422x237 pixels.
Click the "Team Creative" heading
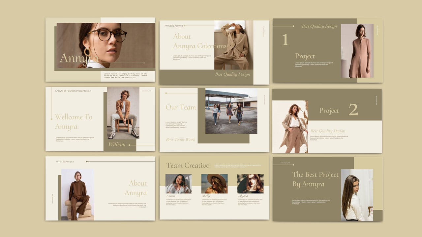pos(187,166)
